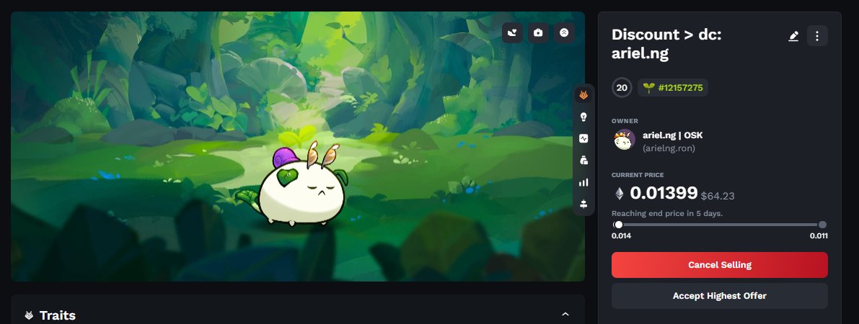
Task: Click the owner's avatar image
Action: tap(624, 140)
